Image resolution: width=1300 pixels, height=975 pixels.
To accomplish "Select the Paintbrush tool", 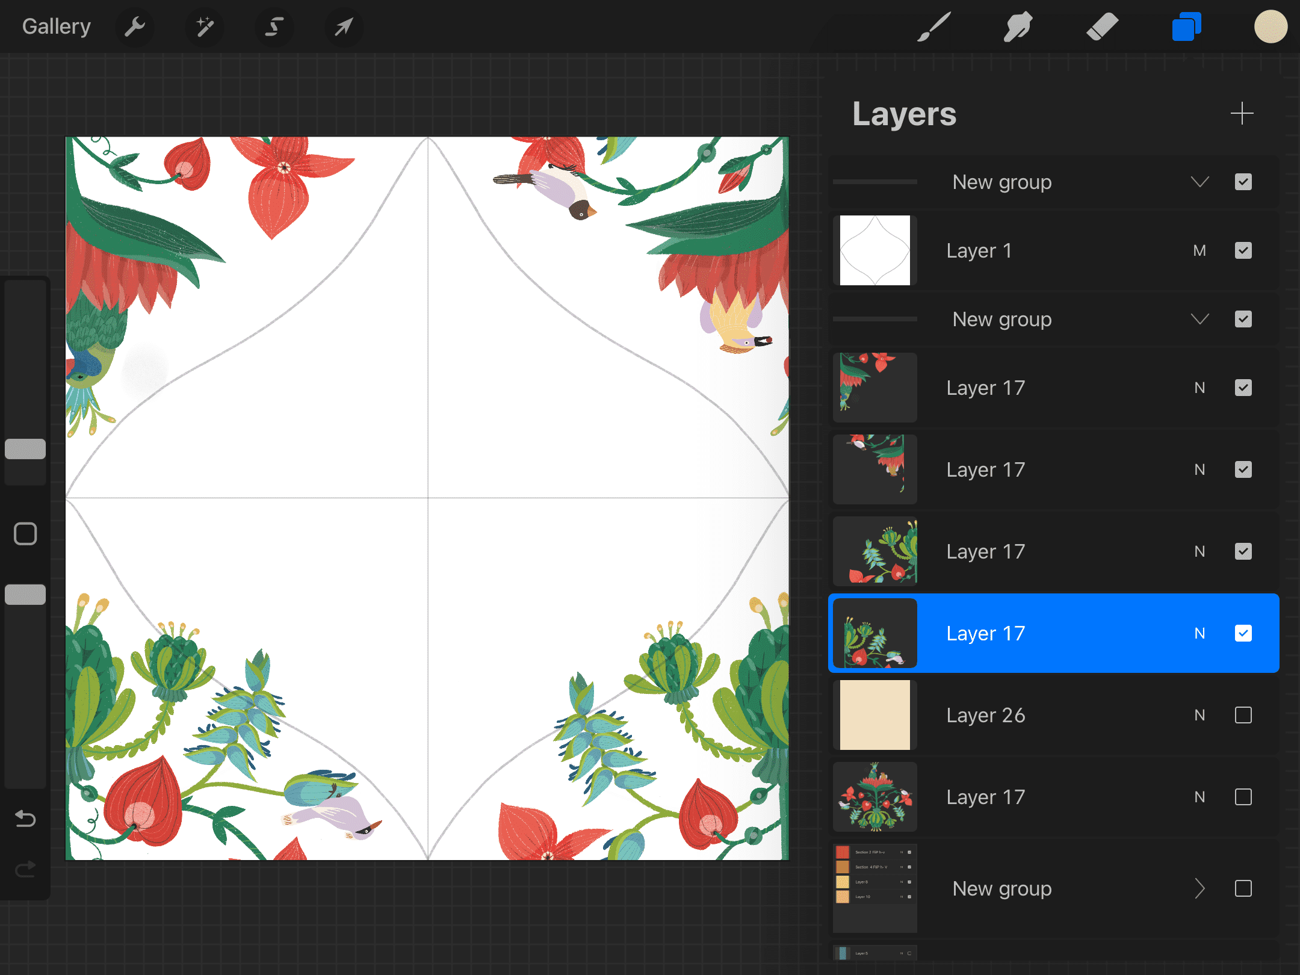I will pos(933,26).
